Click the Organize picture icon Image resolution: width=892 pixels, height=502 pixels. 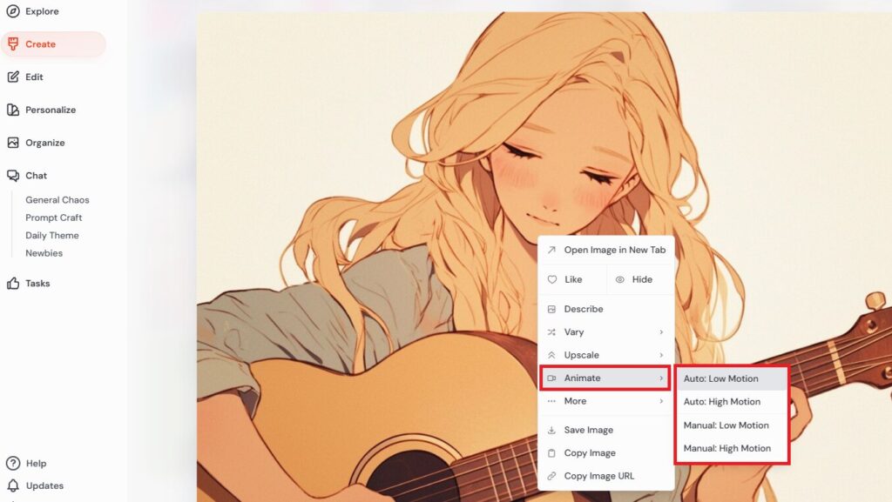point(12,143)
